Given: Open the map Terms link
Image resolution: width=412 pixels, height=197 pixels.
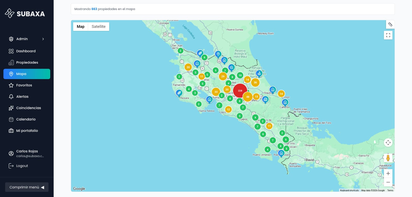Looking at the screenshot, I should pos(390,191).
